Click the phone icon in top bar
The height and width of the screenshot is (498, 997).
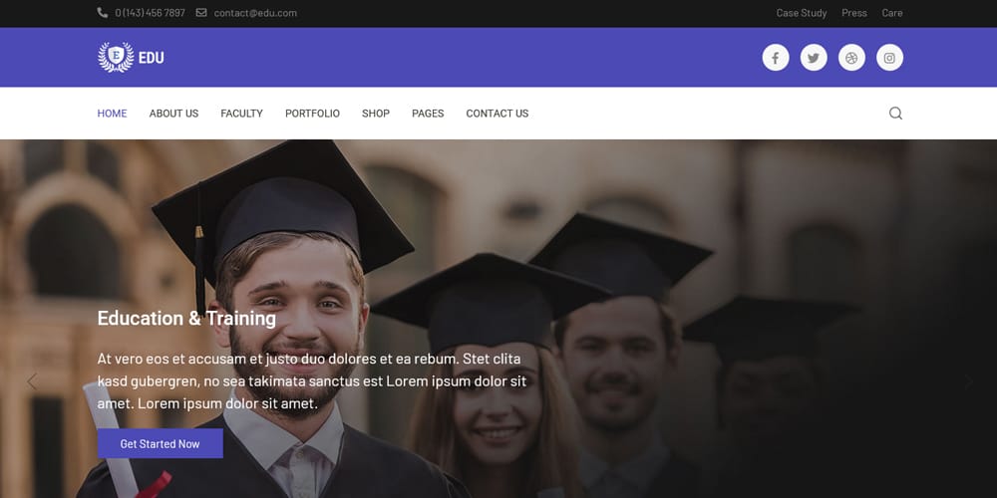[103, 13]
